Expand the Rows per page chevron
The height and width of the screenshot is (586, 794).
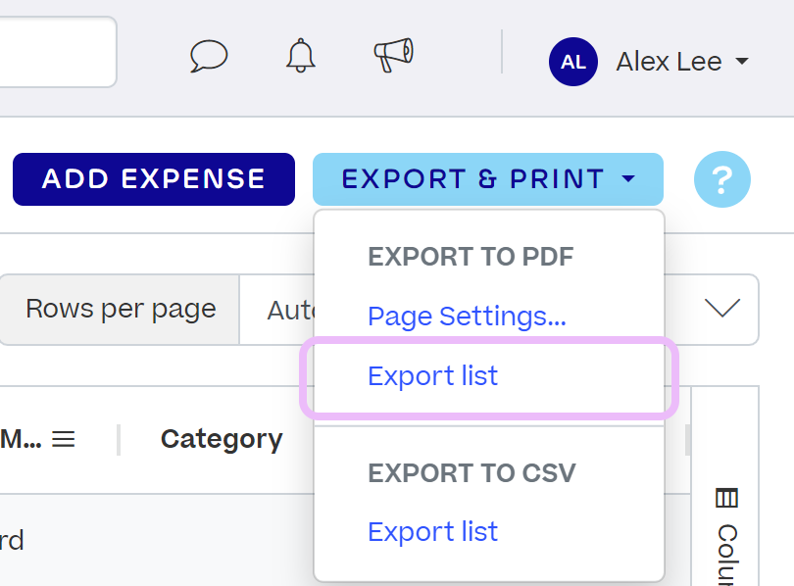pos(722,309)
